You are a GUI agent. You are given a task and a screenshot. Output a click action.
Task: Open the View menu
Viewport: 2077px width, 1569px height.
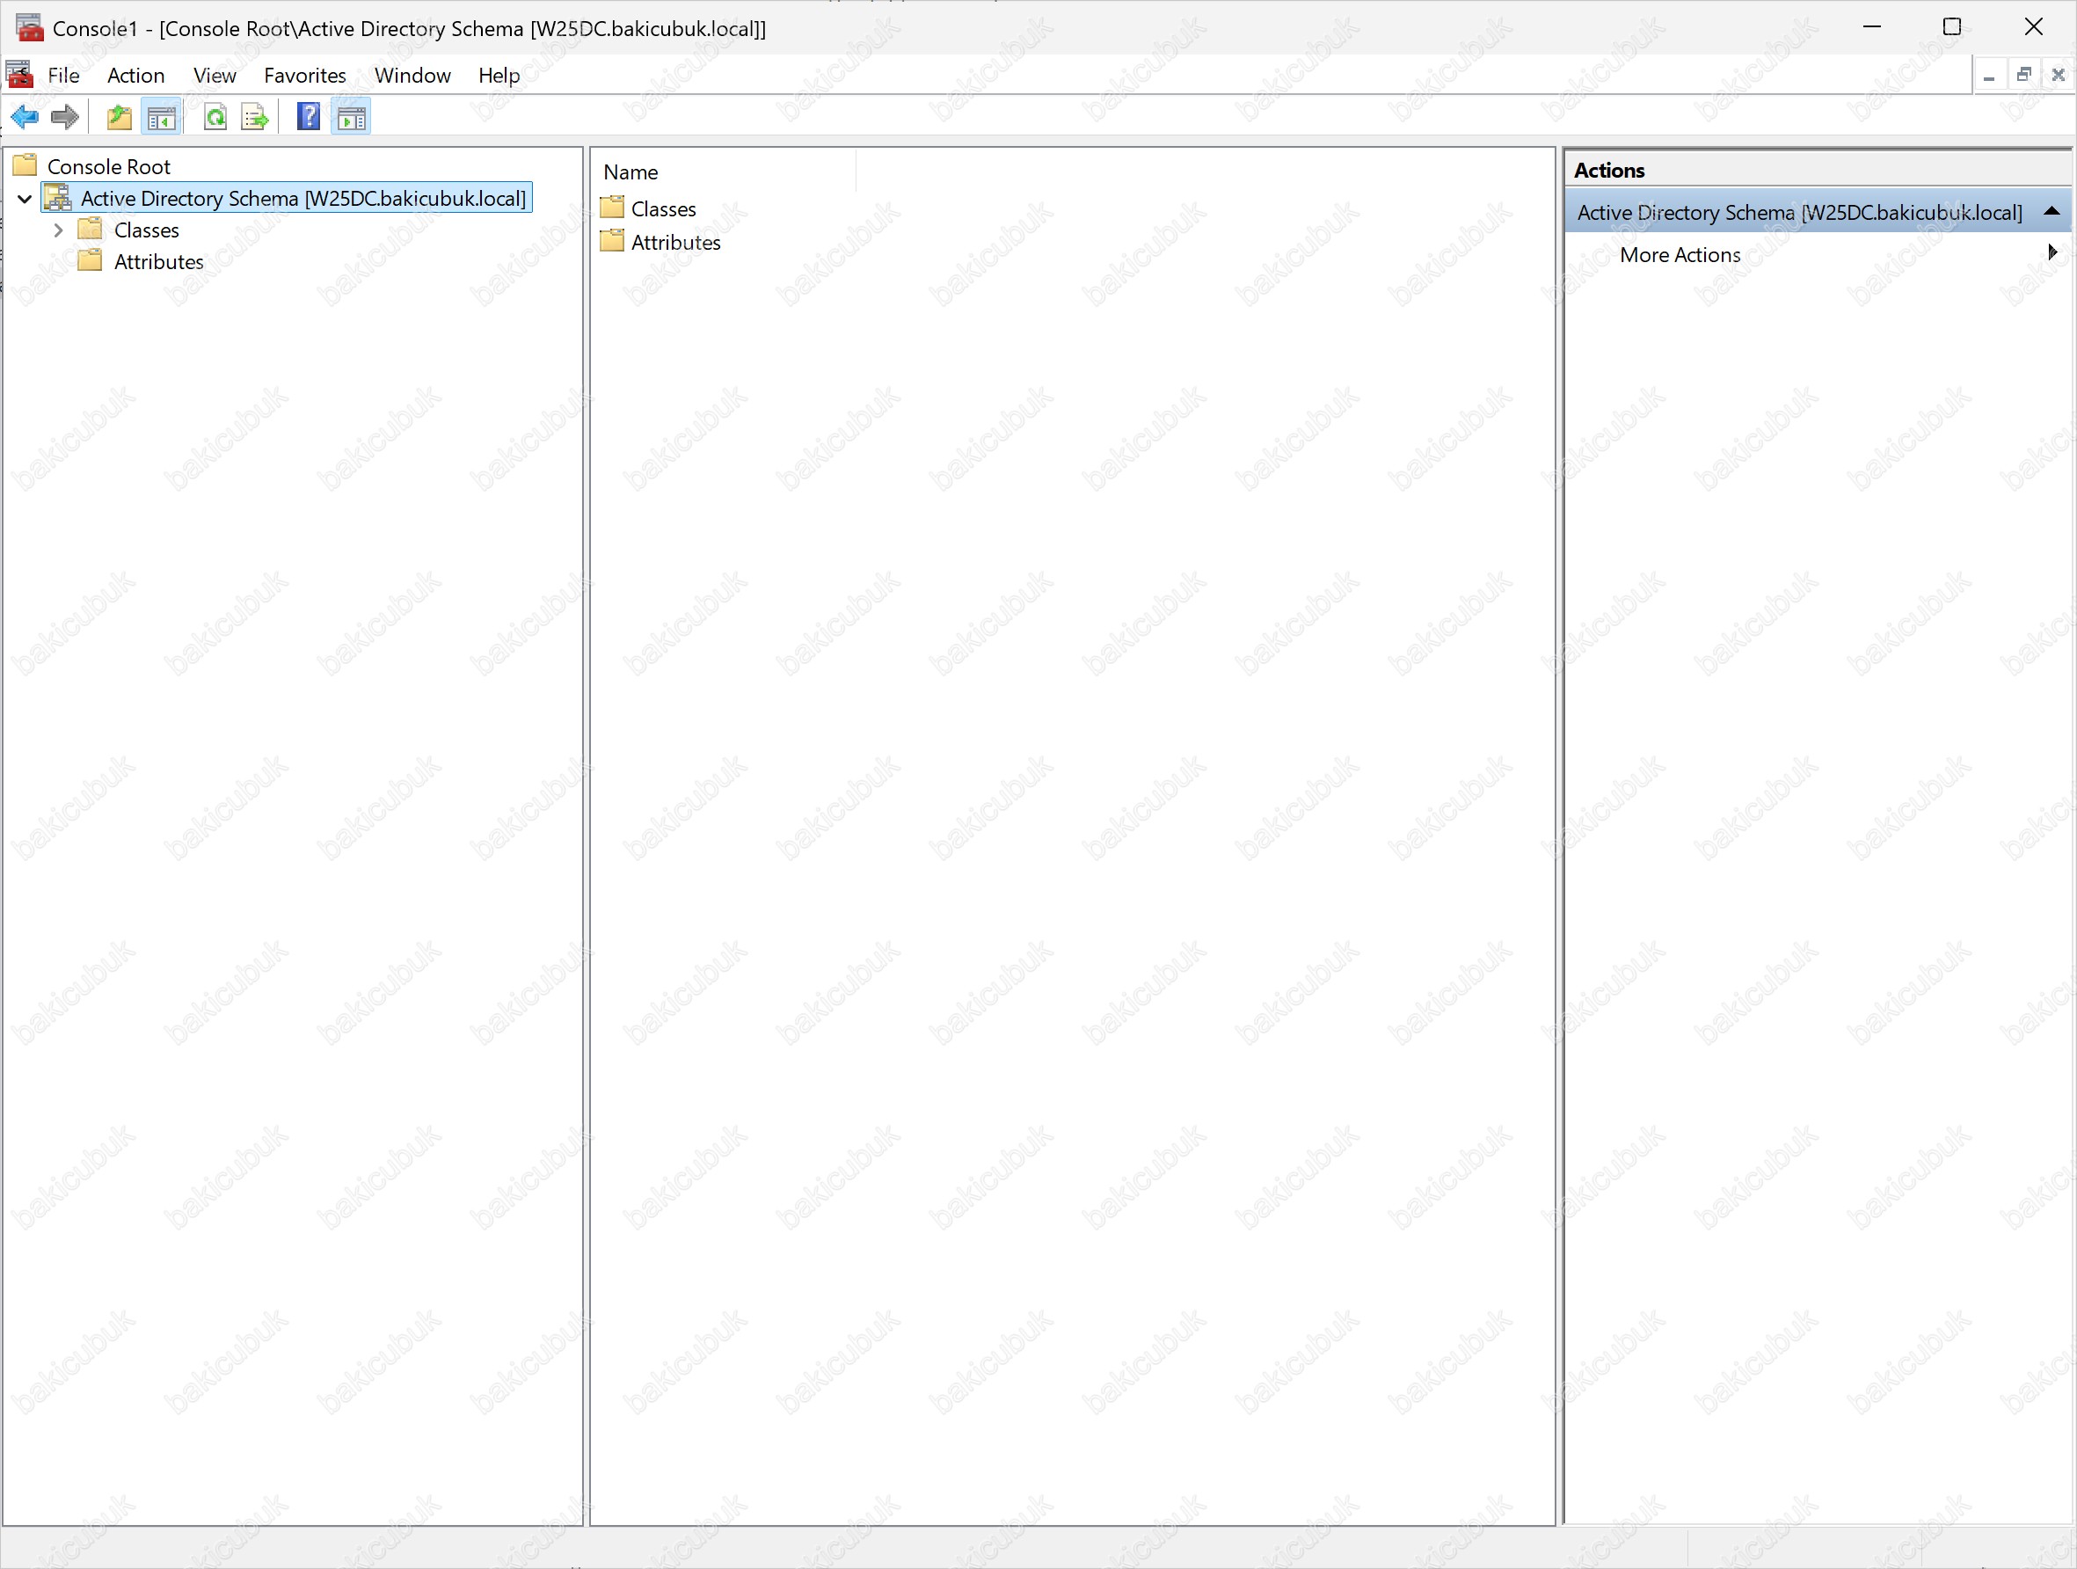coord(215,75)
